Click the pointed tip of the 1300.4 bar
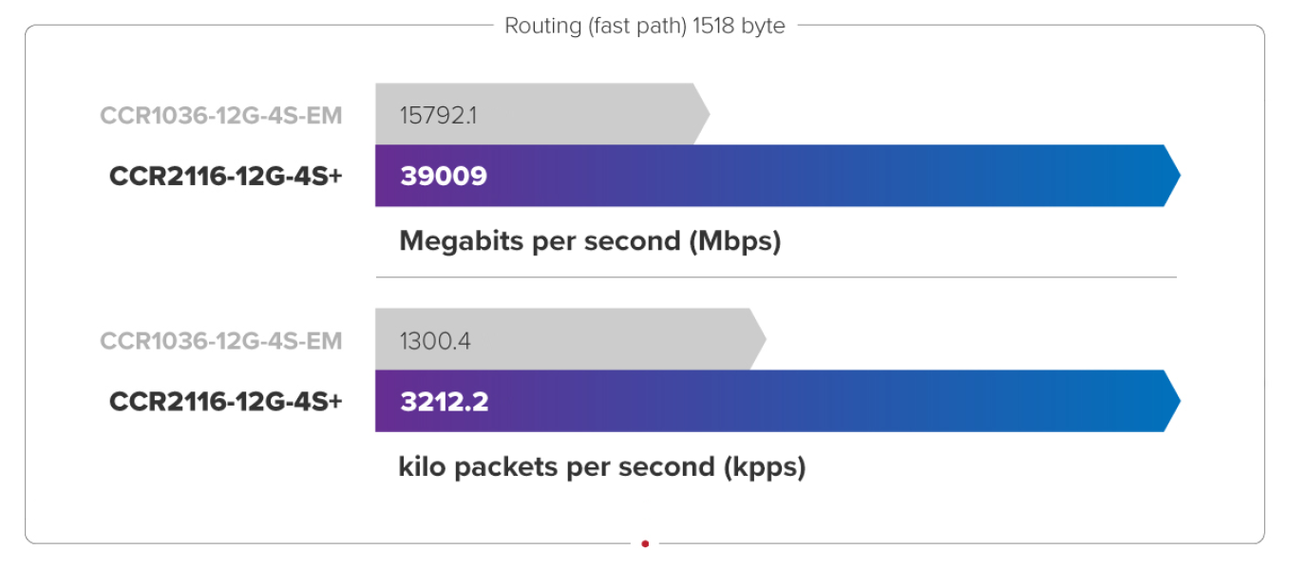Viewport: 1289px width, 569px height. click(x=759, y=339)
